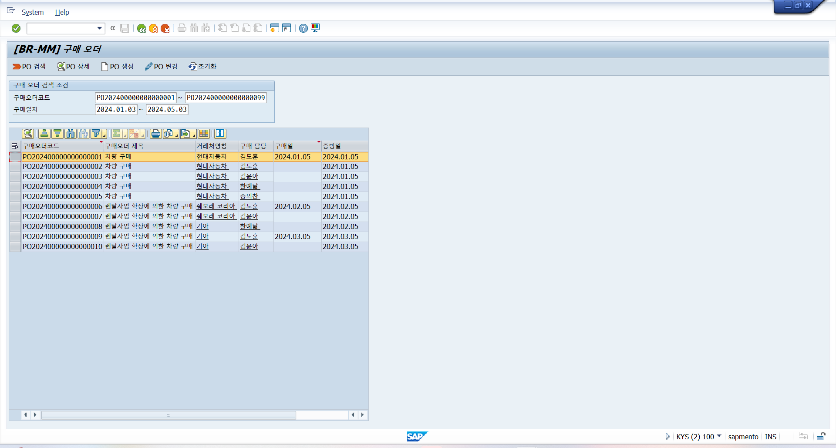Click the Export icon in grid toolbar
Image resolution: width=836 pixels, height=448 pixels.
pyautogui.click(x=186, y=134)
